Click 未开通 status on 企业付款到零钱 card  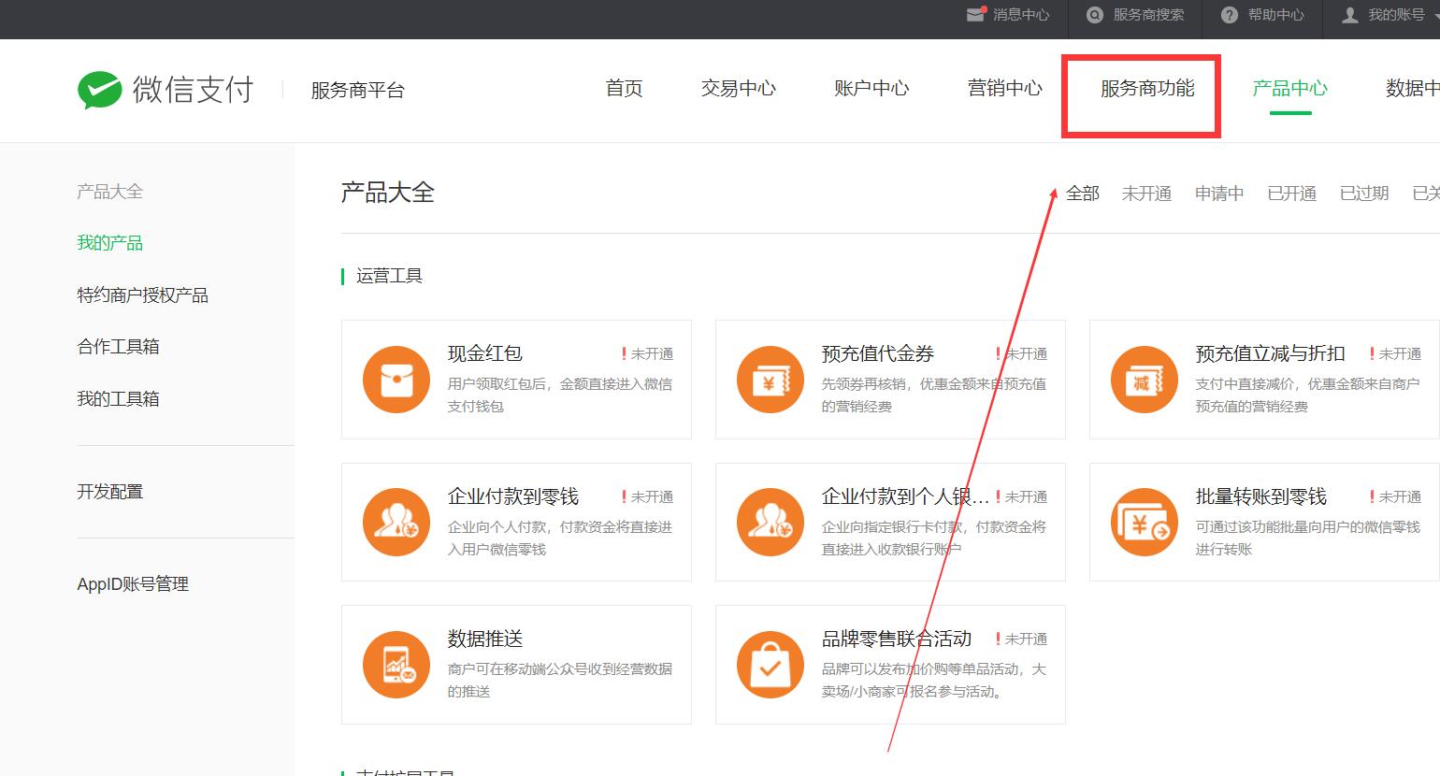tap(652, 497)
